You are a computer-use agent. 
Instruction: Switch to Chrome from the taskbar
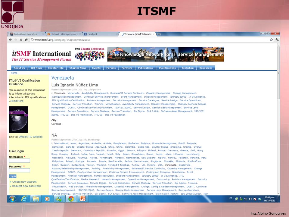click(x=71, y=199)
